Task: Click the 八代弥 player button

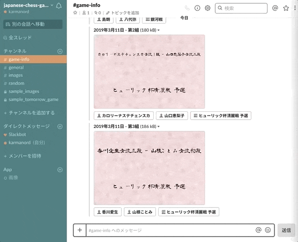Action: click(128, 20)
